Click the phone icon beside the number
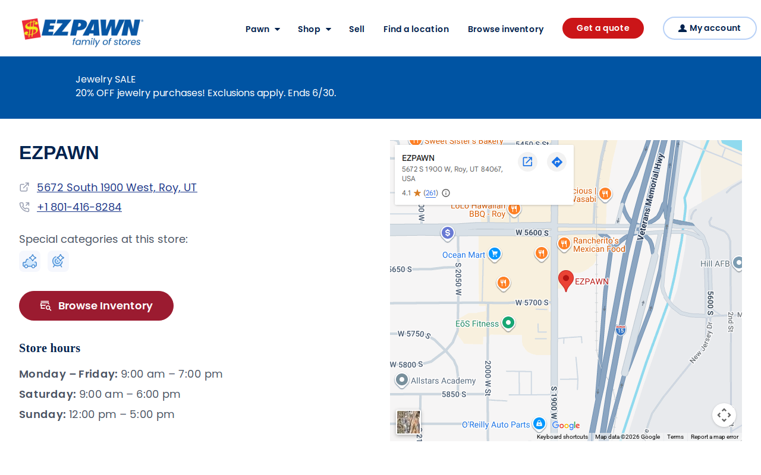 24,207
